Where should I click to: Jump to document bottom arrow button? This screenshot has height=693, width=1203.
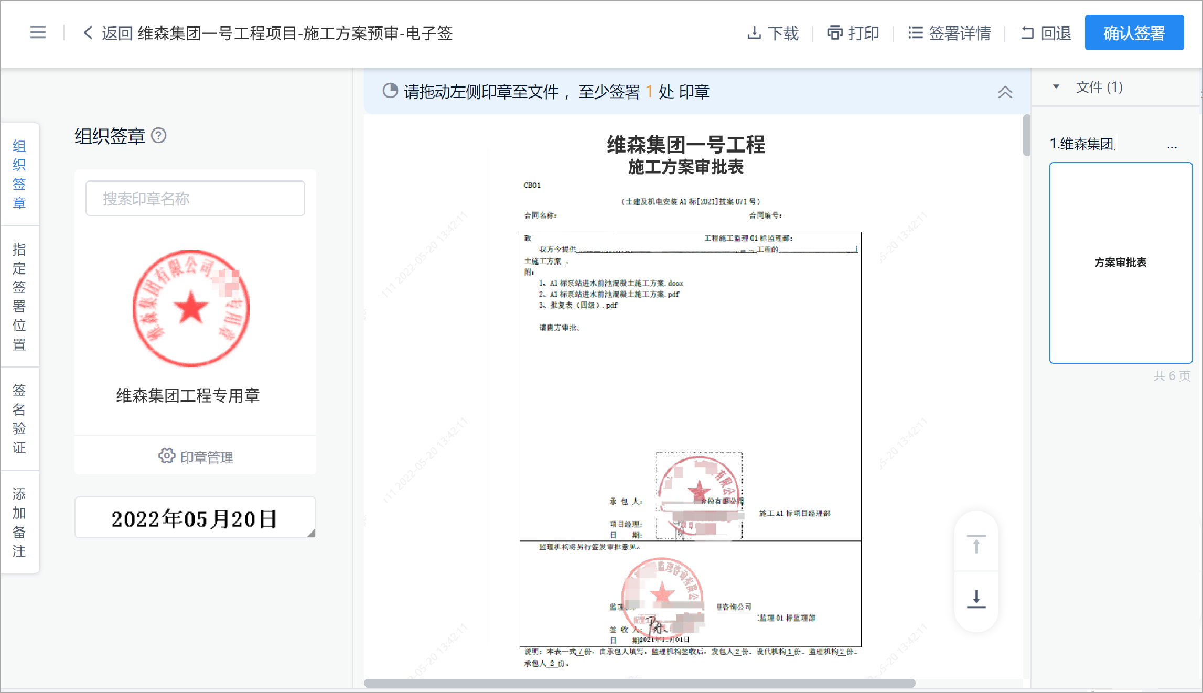(976, 599)
